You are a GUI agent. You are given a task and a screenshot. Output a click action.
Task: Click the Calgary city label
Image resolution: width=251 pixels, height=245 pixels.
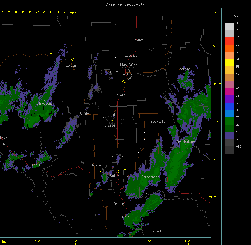[116, 175]
